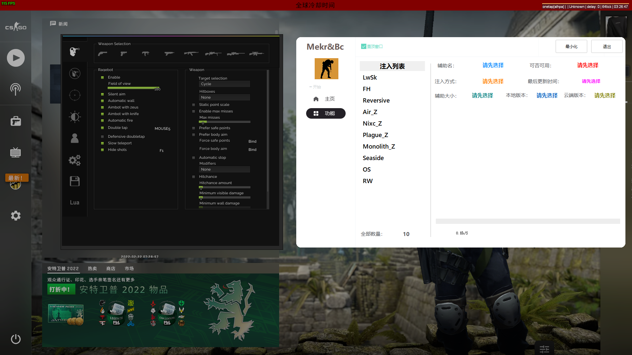Enable the Silent aim checkbox

click(102, 94)
